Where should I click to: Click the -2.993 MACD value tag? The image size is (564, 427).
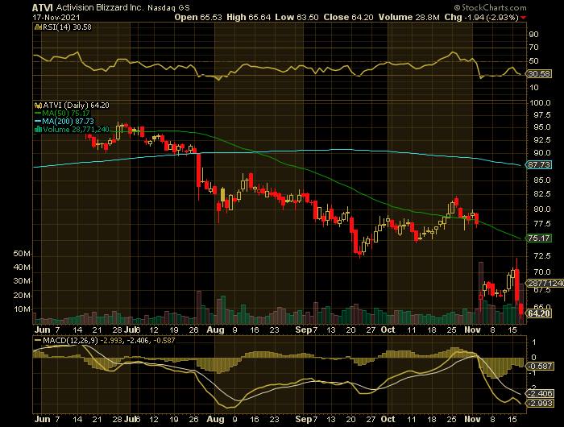[x=539, y=404]
